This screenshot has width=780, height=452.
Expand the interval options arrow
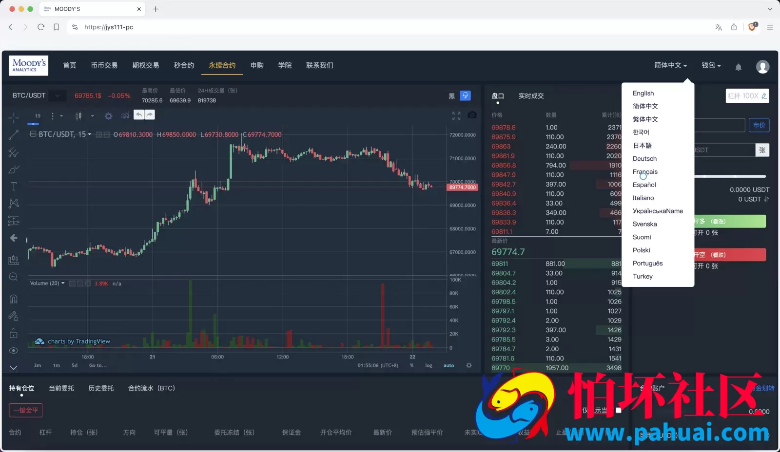[x=61, y=116]
